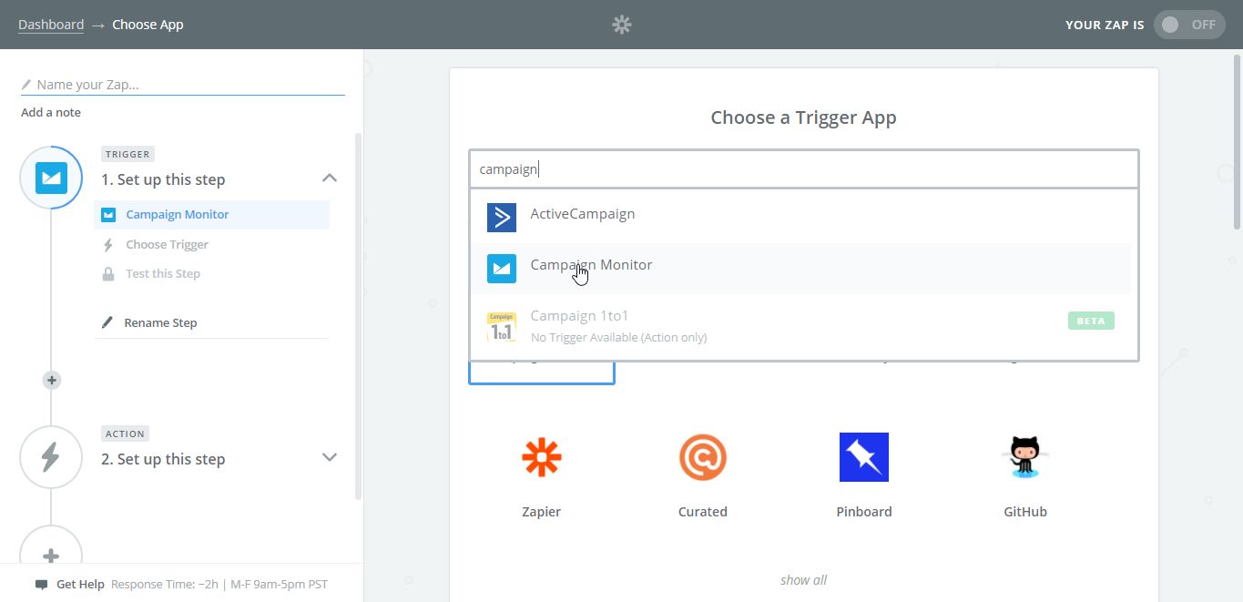This screenshot has height=602, width=1243.
Task: Open Test this Step substep
Action: coord(163,274)
